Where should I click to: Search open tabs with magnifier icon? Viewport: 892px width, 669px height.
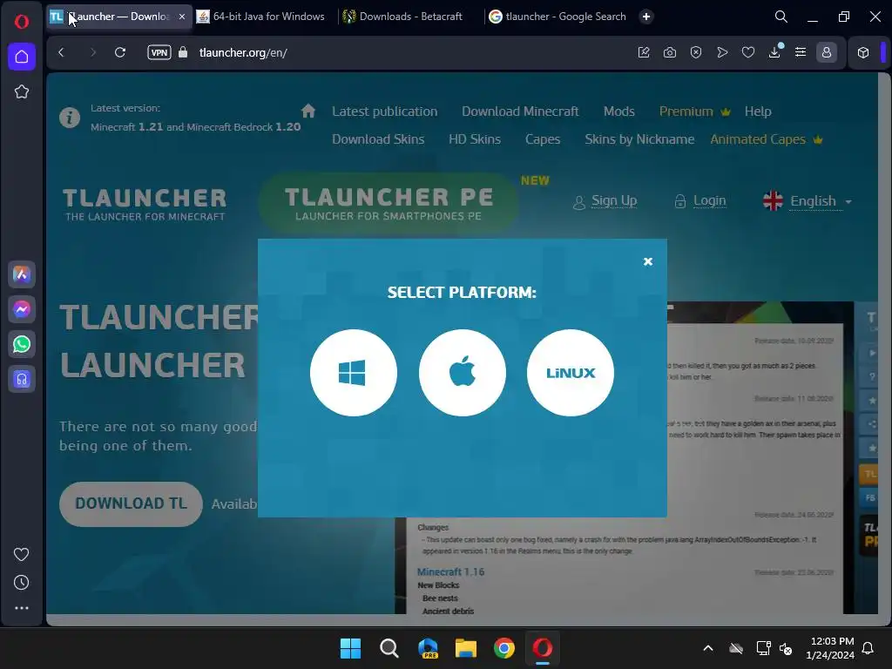(x=781, y=17)
